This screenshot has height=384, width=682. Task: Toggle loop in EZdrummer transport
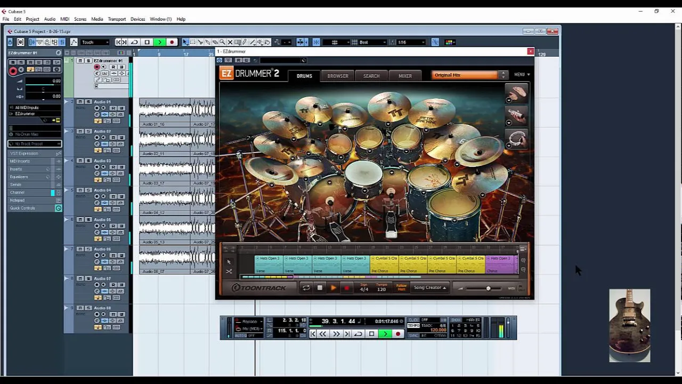[306, 288]
